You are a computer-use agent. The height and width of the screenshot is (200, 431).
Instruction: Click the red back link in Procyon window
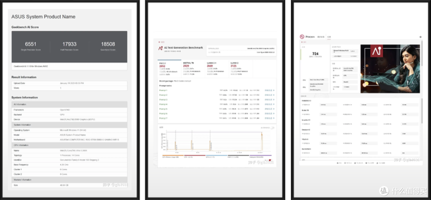point(304,42)
